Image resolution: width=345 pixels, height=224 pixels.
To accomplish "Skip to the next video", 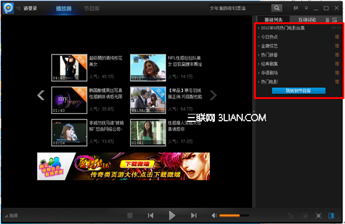I will [194, 215].
